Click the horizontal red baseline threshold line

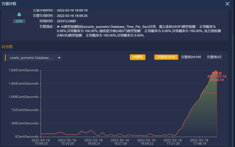pos(210,93)
